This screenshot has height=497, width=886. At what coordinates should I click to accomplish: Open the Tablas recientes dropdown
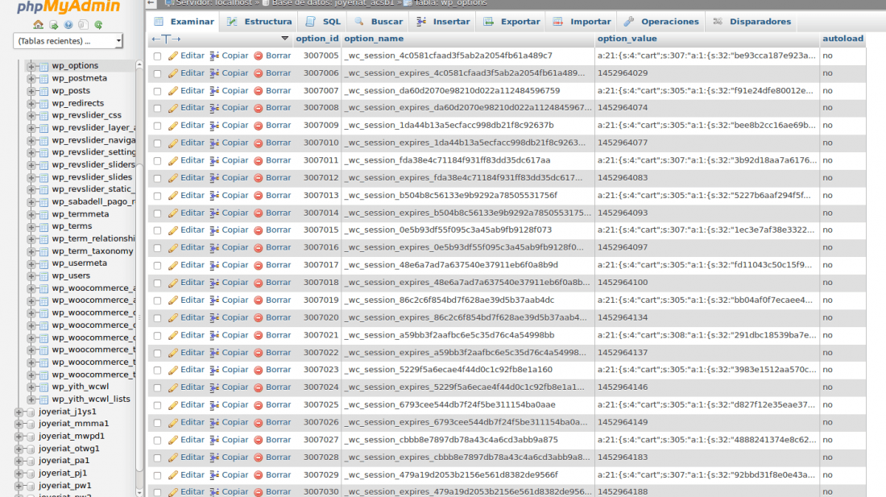(68, 40)
